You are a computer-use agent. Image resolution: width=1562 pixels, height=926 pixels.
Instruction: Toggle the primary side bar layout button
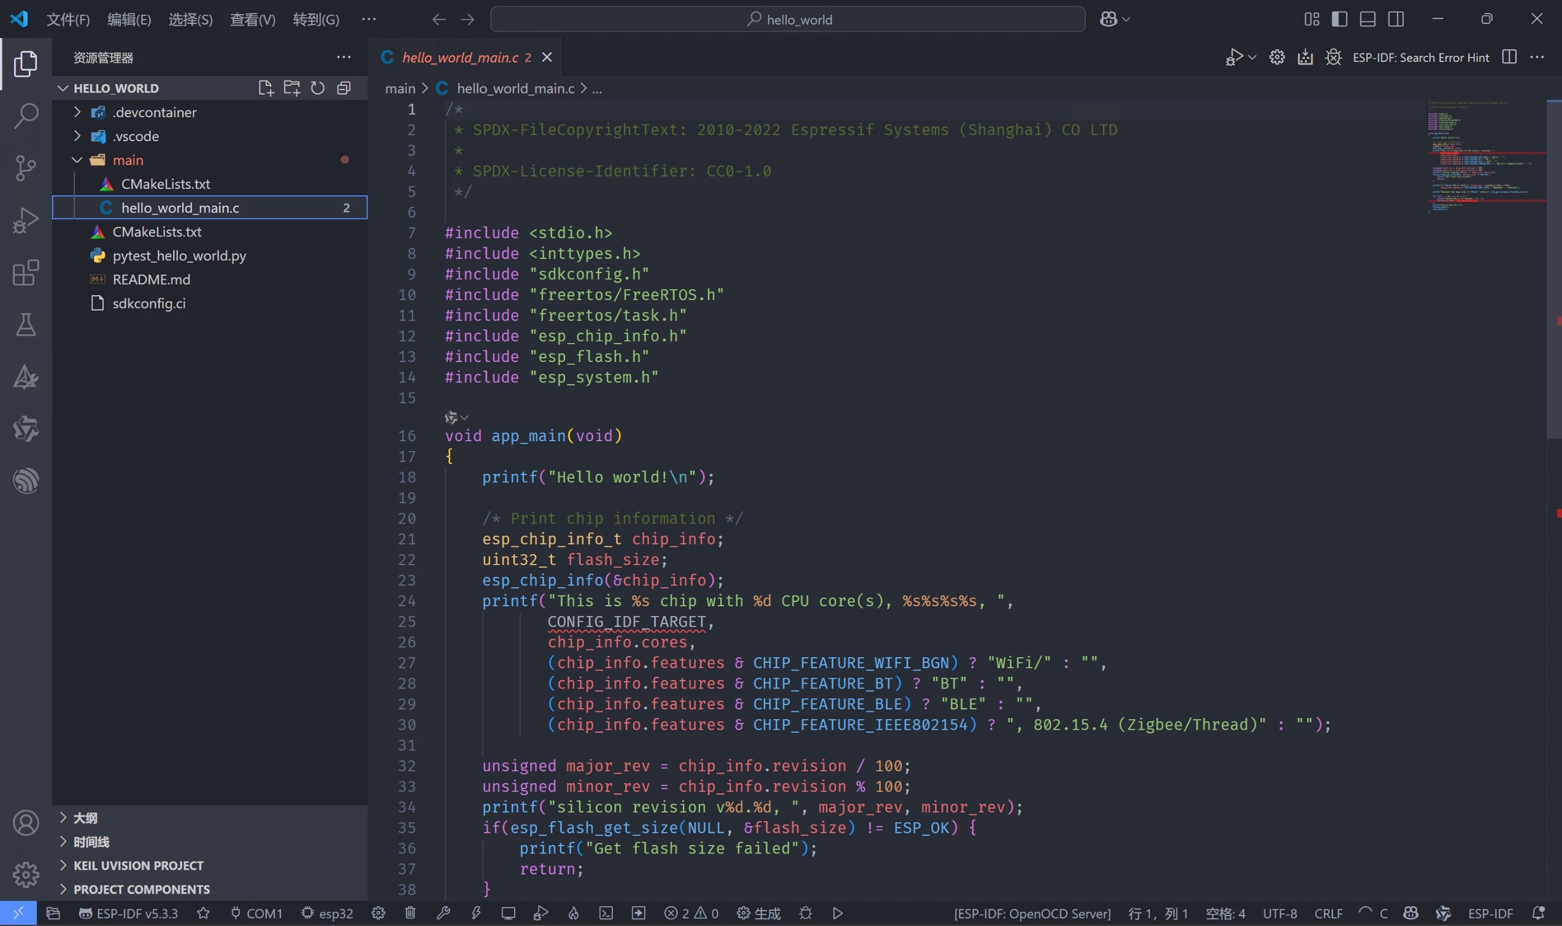1339,20
